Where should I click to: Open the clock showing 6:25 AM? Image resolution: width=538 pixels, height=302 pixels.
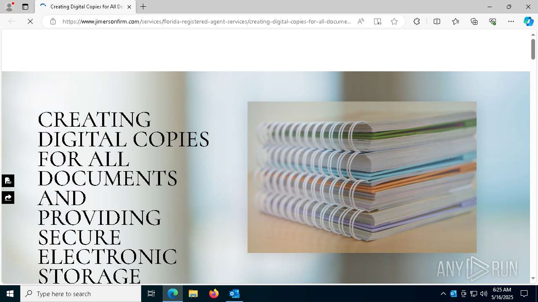pyautogui.click(x=502, y=294)
